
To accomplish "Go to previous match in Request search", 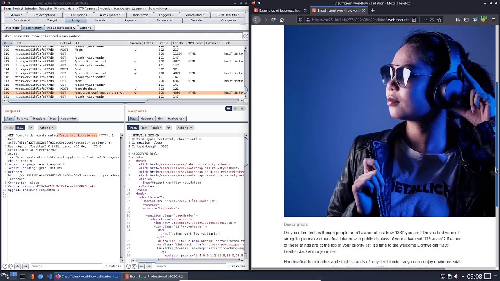I will (x=18, y=266).
